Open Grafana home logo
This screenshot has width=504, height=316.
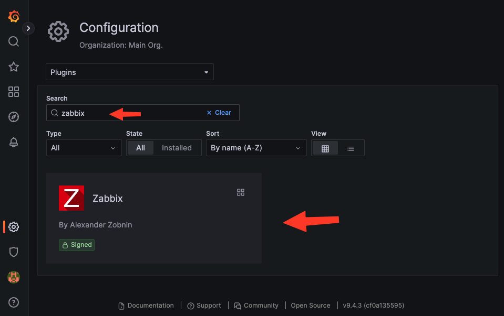(14, 16)
